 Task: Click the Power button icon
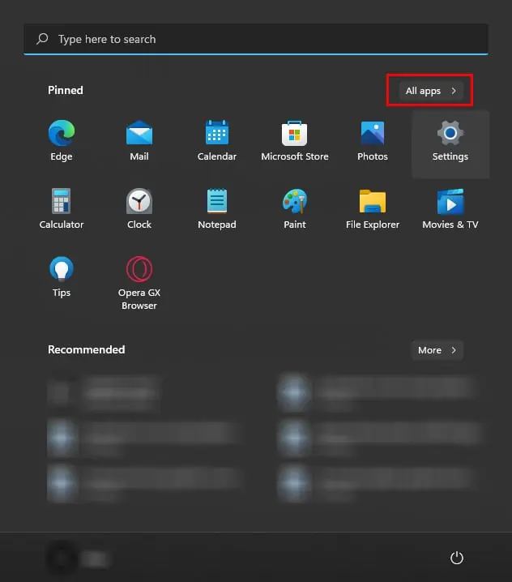tap(457, 558)
